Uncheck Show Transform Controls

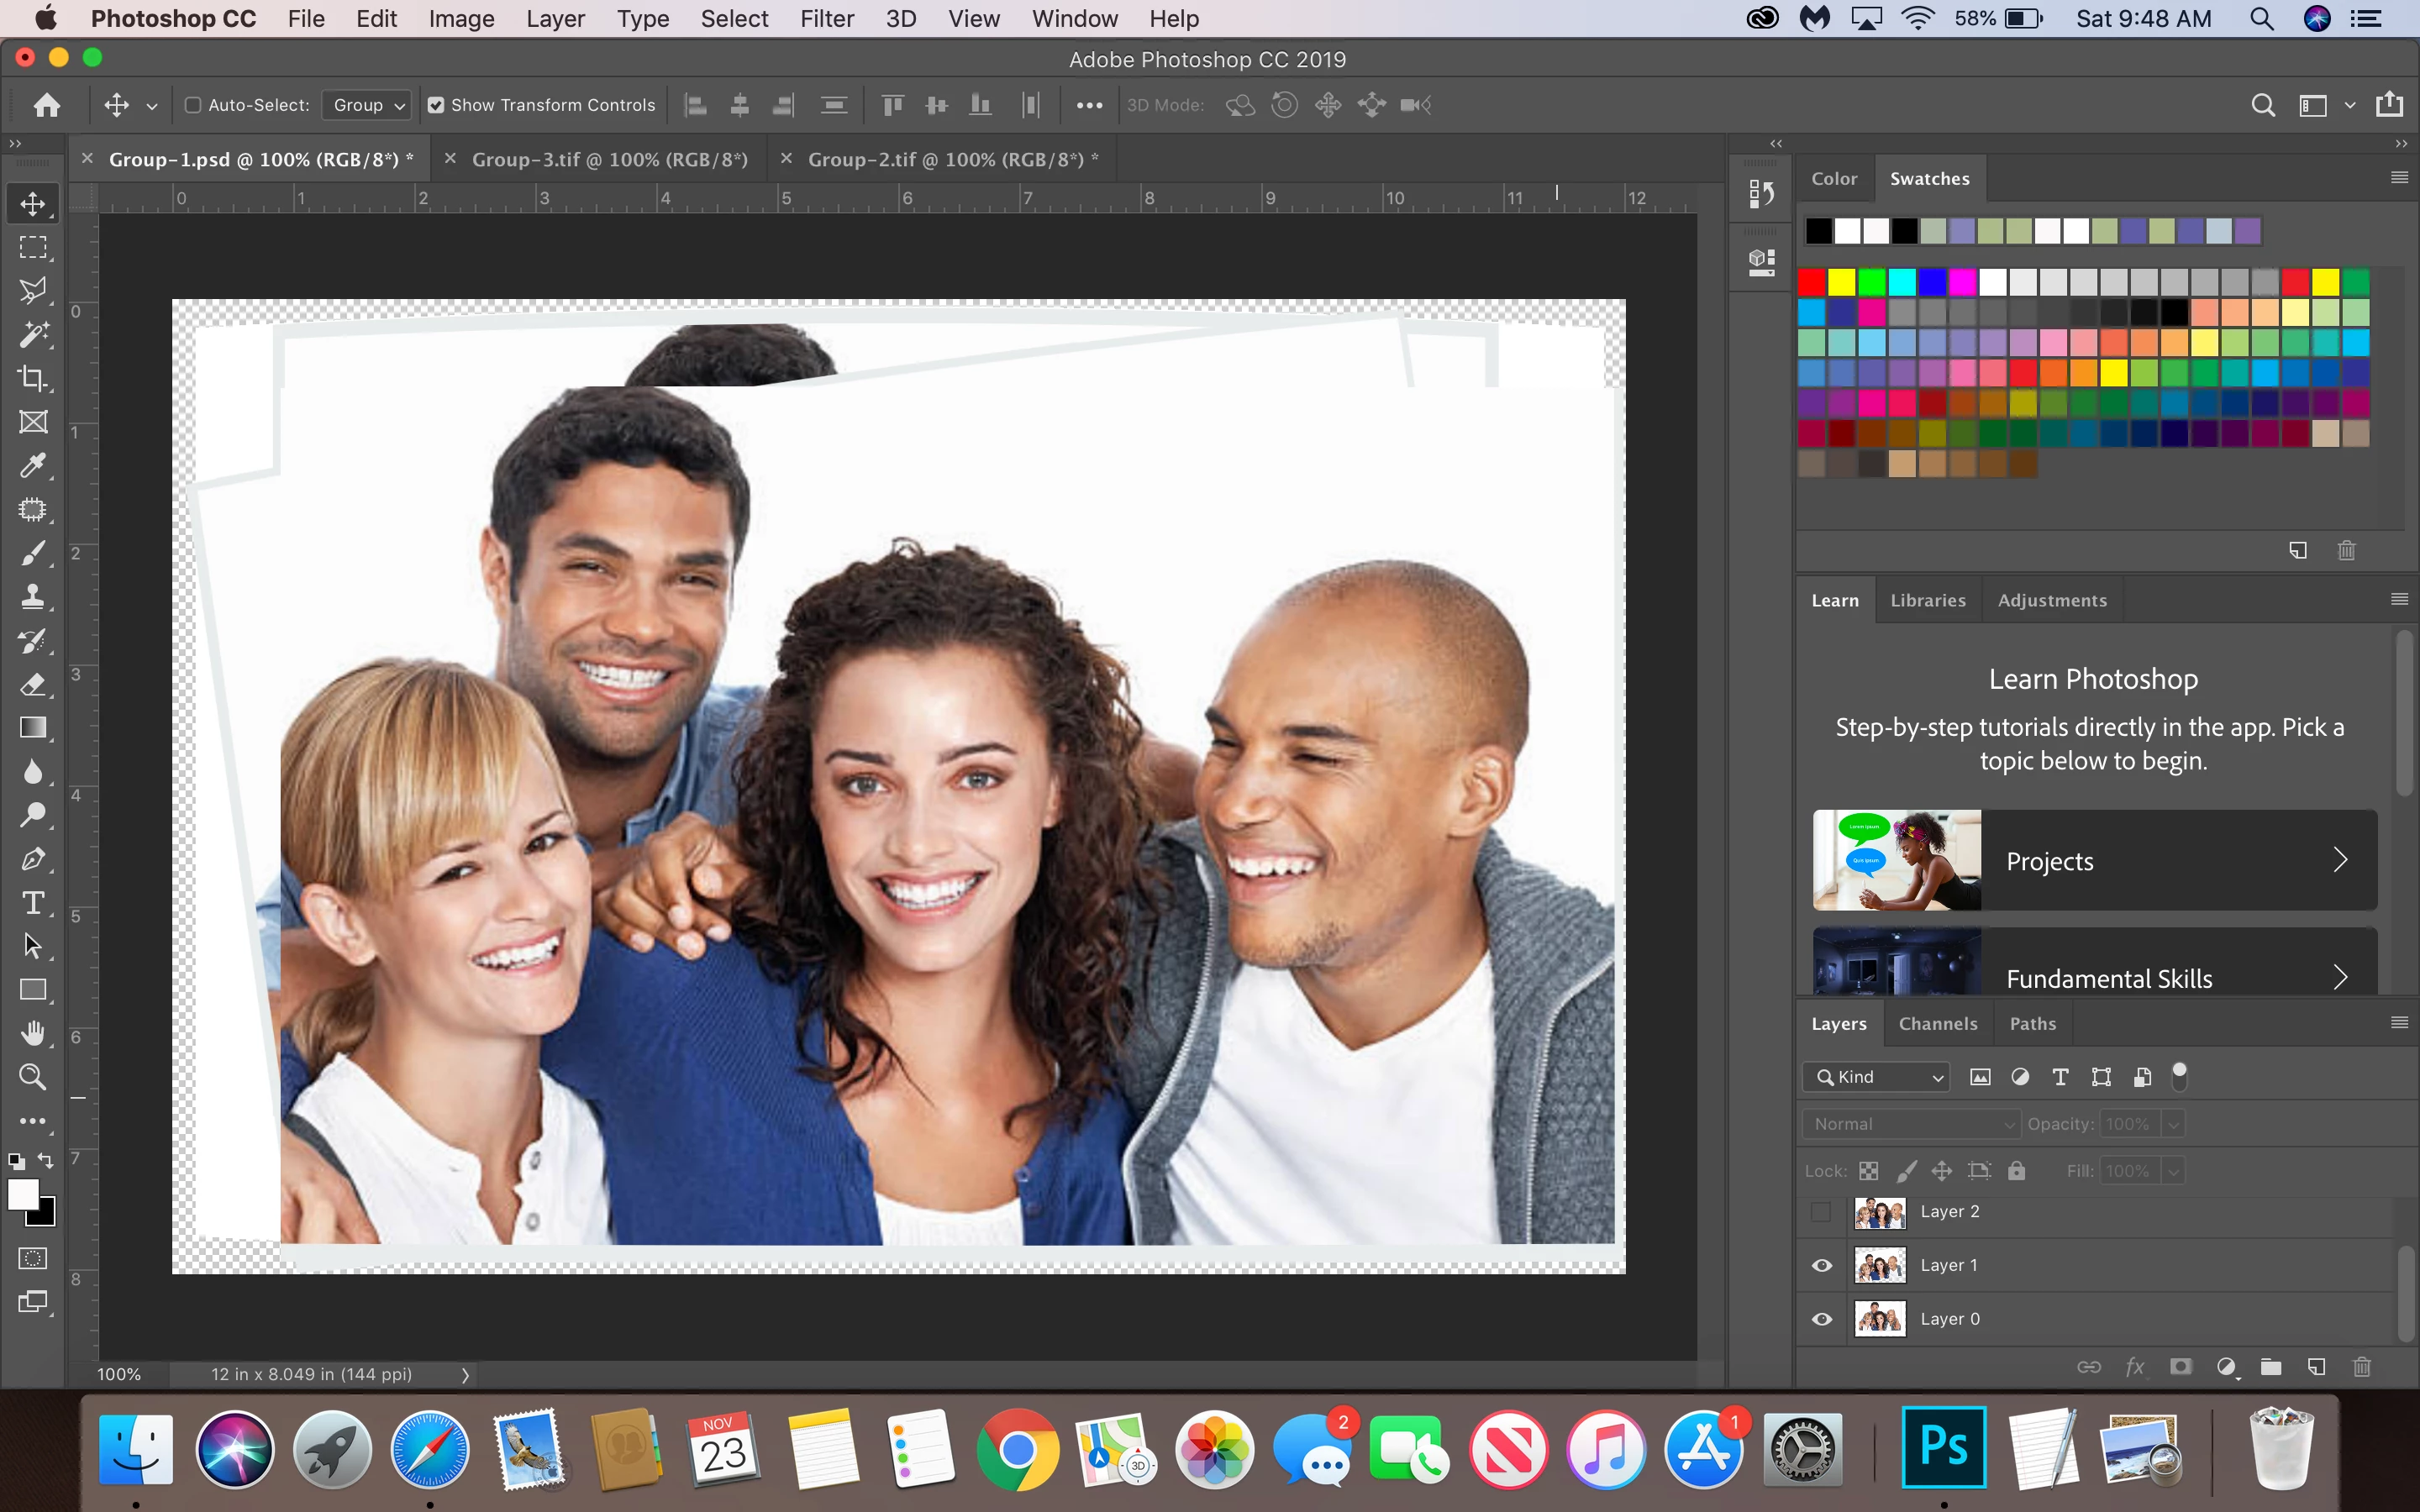[436, 105]
